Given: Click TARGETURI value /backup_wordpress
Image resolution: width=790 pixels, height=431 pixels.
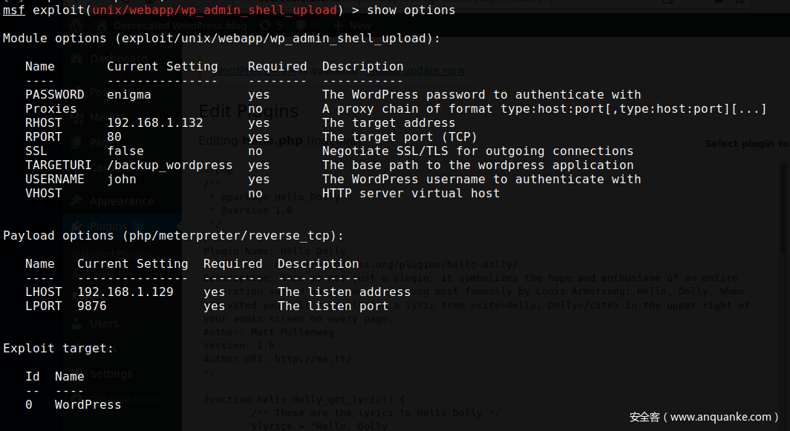Looking at the screenshot, I should (x=170, y=165).
